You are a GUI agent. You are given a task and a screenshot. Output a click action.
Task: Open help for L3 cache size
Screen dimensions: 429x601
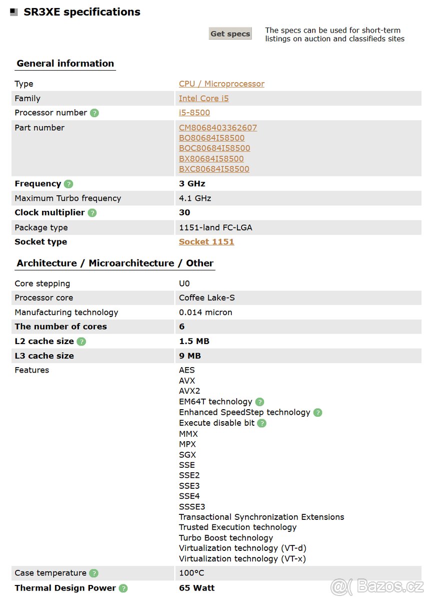(80, 356)
